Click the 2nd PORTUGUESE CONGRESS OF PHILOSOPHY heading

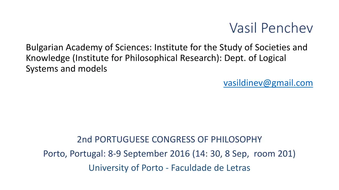(169, 140)
